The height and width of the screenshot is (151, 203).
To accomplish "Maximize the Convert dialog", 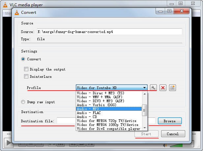I will coord(169,11).
